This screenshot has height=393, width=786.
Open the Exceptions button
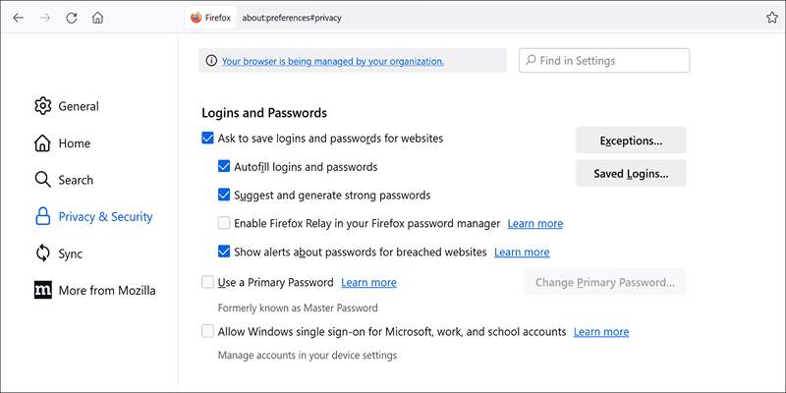click(x=631, y=140)
